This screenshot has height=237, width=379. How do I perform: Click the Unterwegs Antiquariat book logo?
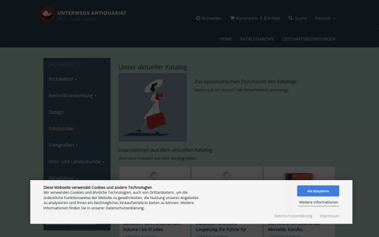coord(47,15)
